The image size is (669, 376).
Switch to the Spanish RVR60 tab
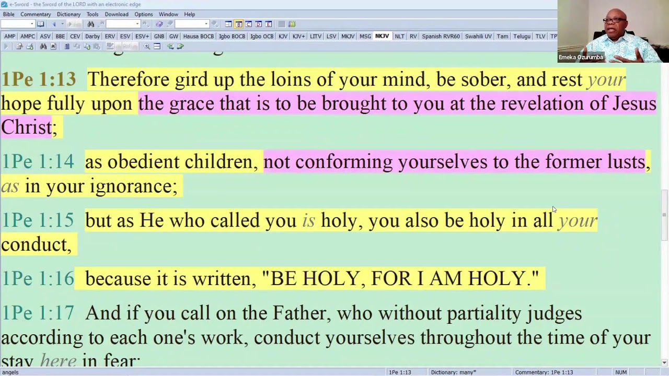coord(441,37)
